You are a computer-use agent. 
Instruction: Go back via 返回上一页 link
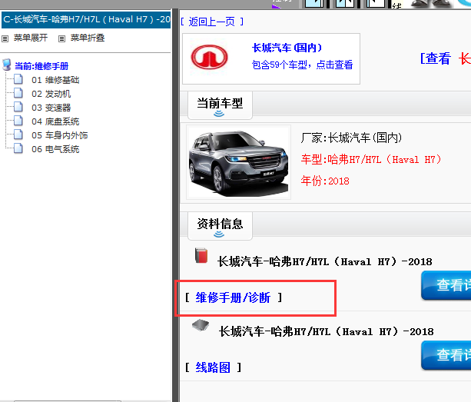(x=212, y=22)
